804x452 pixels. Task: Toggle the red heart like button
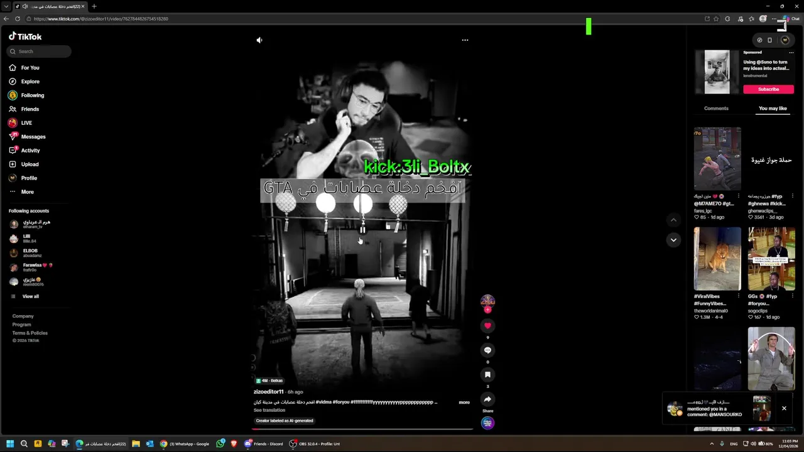[487, 325]
